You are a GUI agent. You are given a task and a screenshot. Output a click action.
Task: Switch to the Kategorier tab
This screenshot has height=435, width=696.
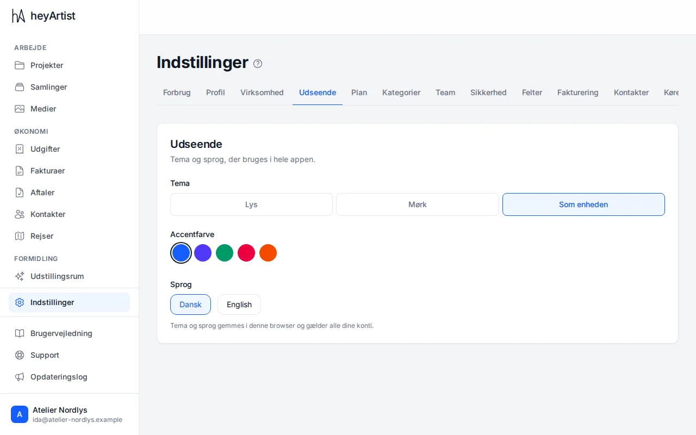[x=401, y=92]
